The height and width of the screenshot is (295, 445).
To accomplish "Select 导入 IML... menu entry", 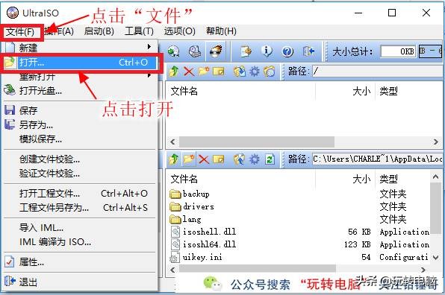I will [79, 228].
